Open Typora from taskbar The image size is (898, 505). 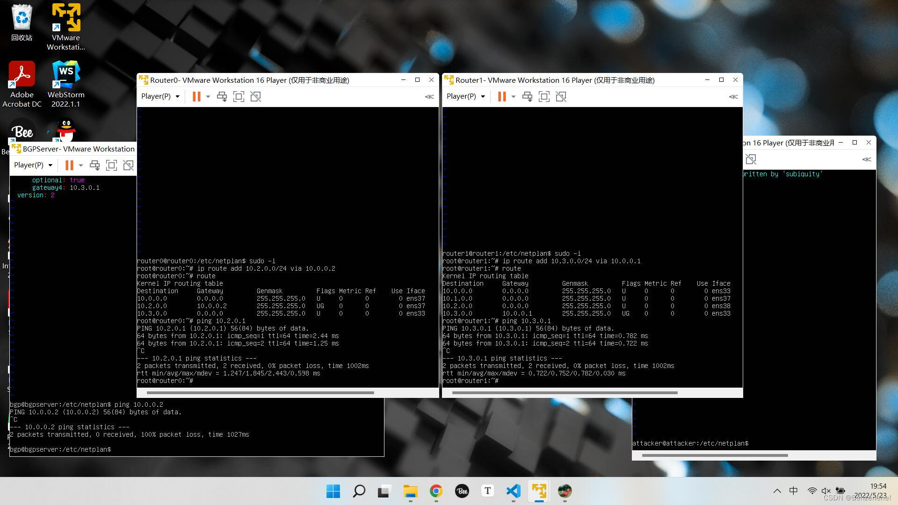tap(487, 491)
